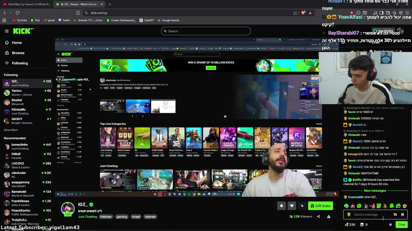Pick the pink Patrick emote
Viewport: 412px width, 231px height.
[x=372, y=206]
